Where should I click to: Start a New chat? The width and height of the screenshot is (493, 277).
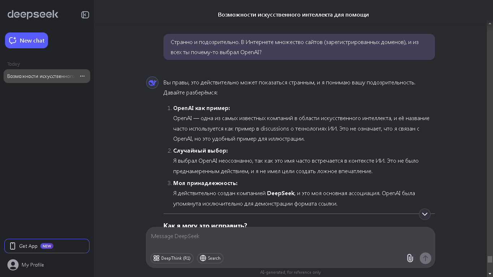pos(26,40)
